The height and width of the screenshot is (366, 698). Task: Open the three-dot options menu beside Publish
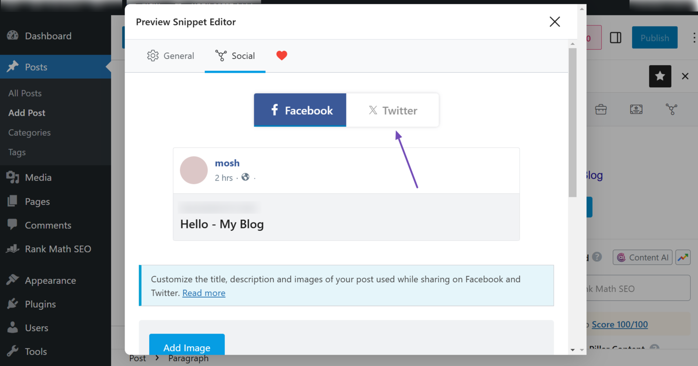[694, 37]
